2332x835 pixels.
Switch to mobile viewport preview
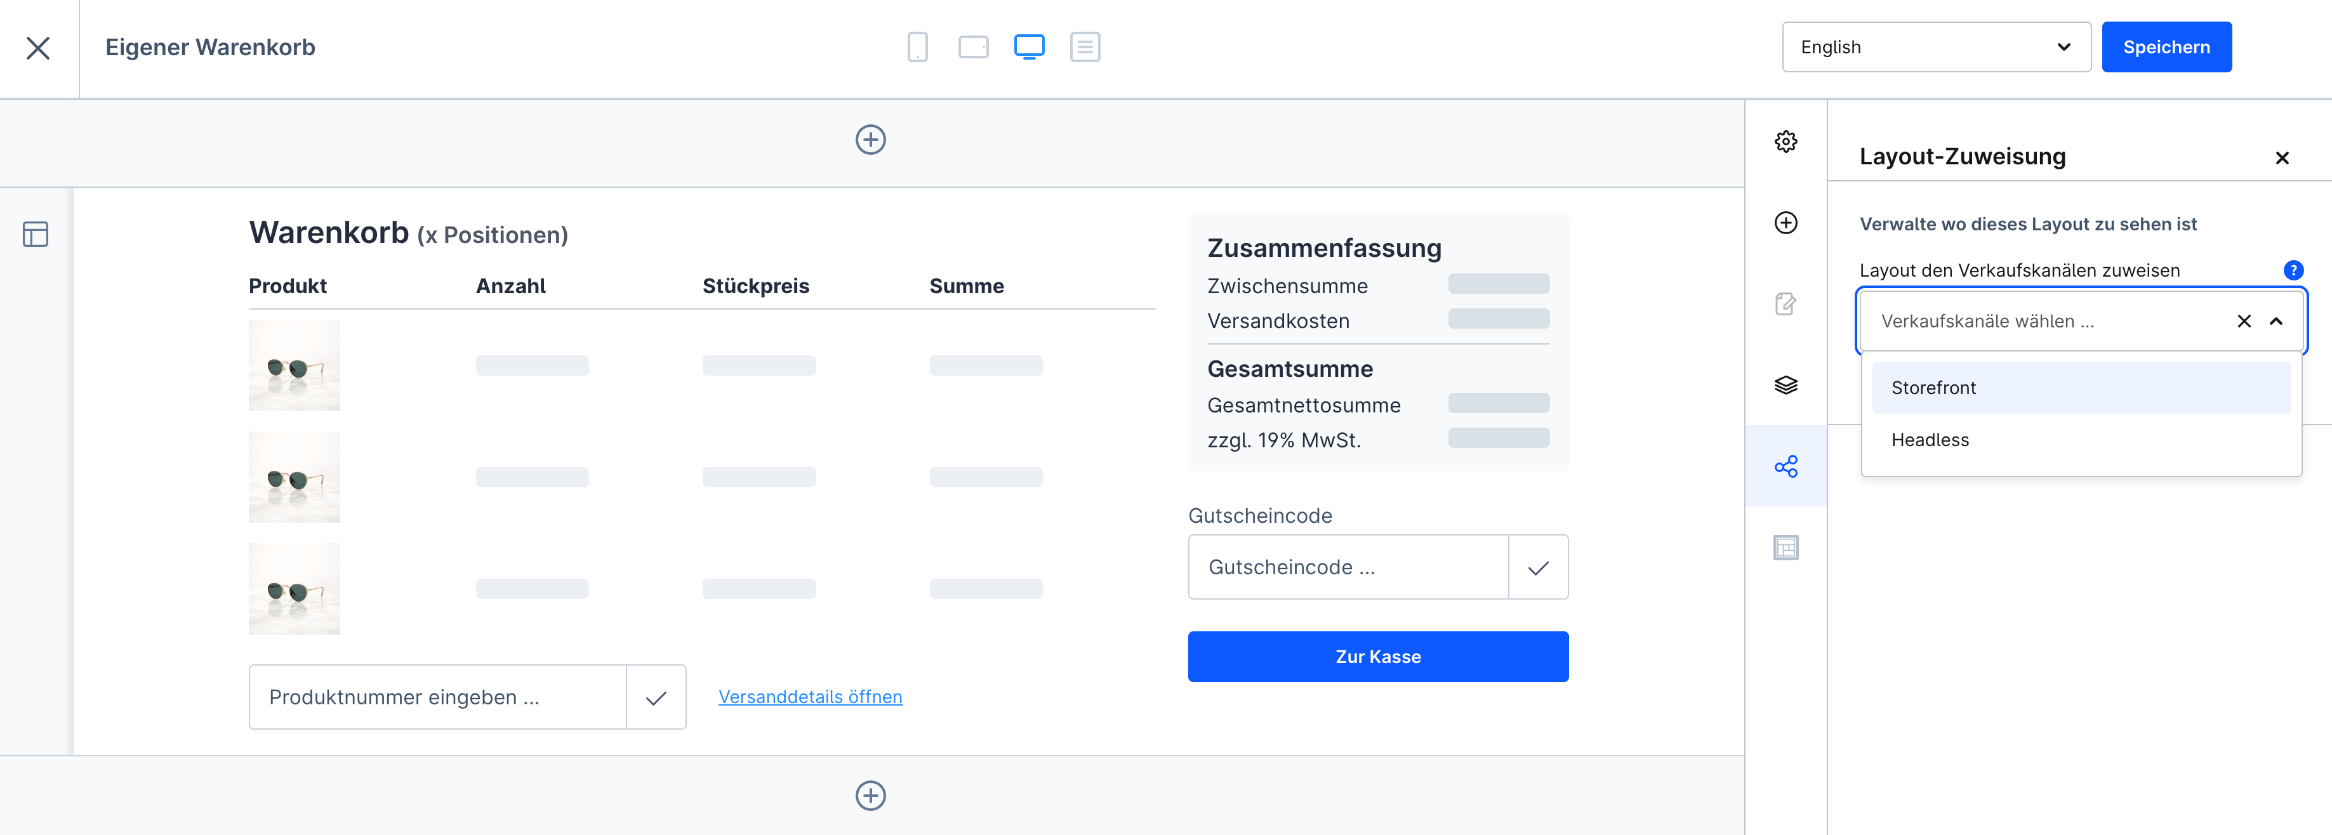click(x=917, y=47)
